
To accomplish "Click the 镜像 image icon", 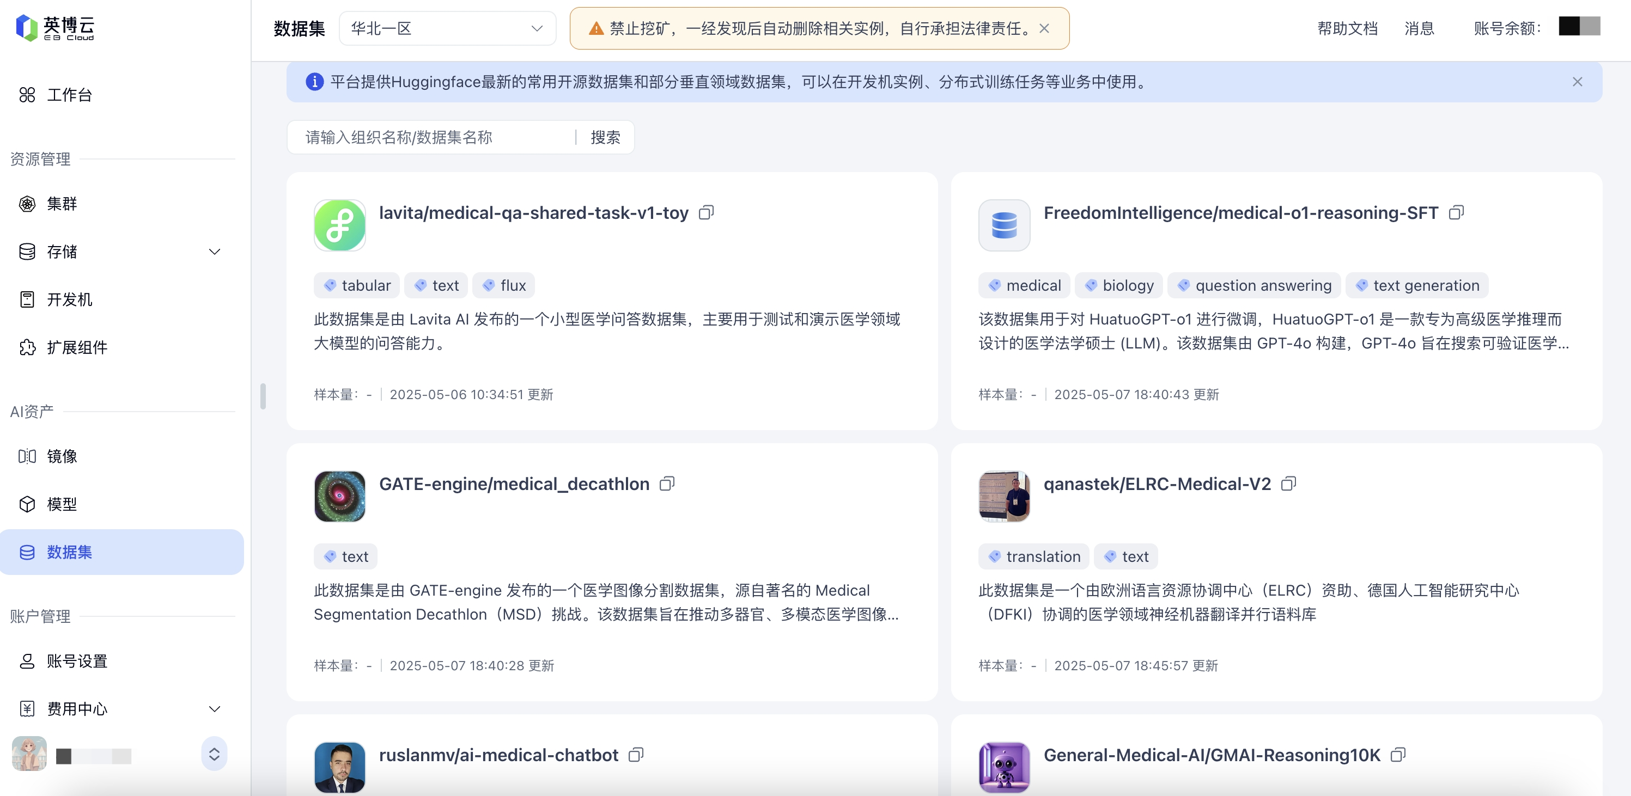I will coord(27,456).
